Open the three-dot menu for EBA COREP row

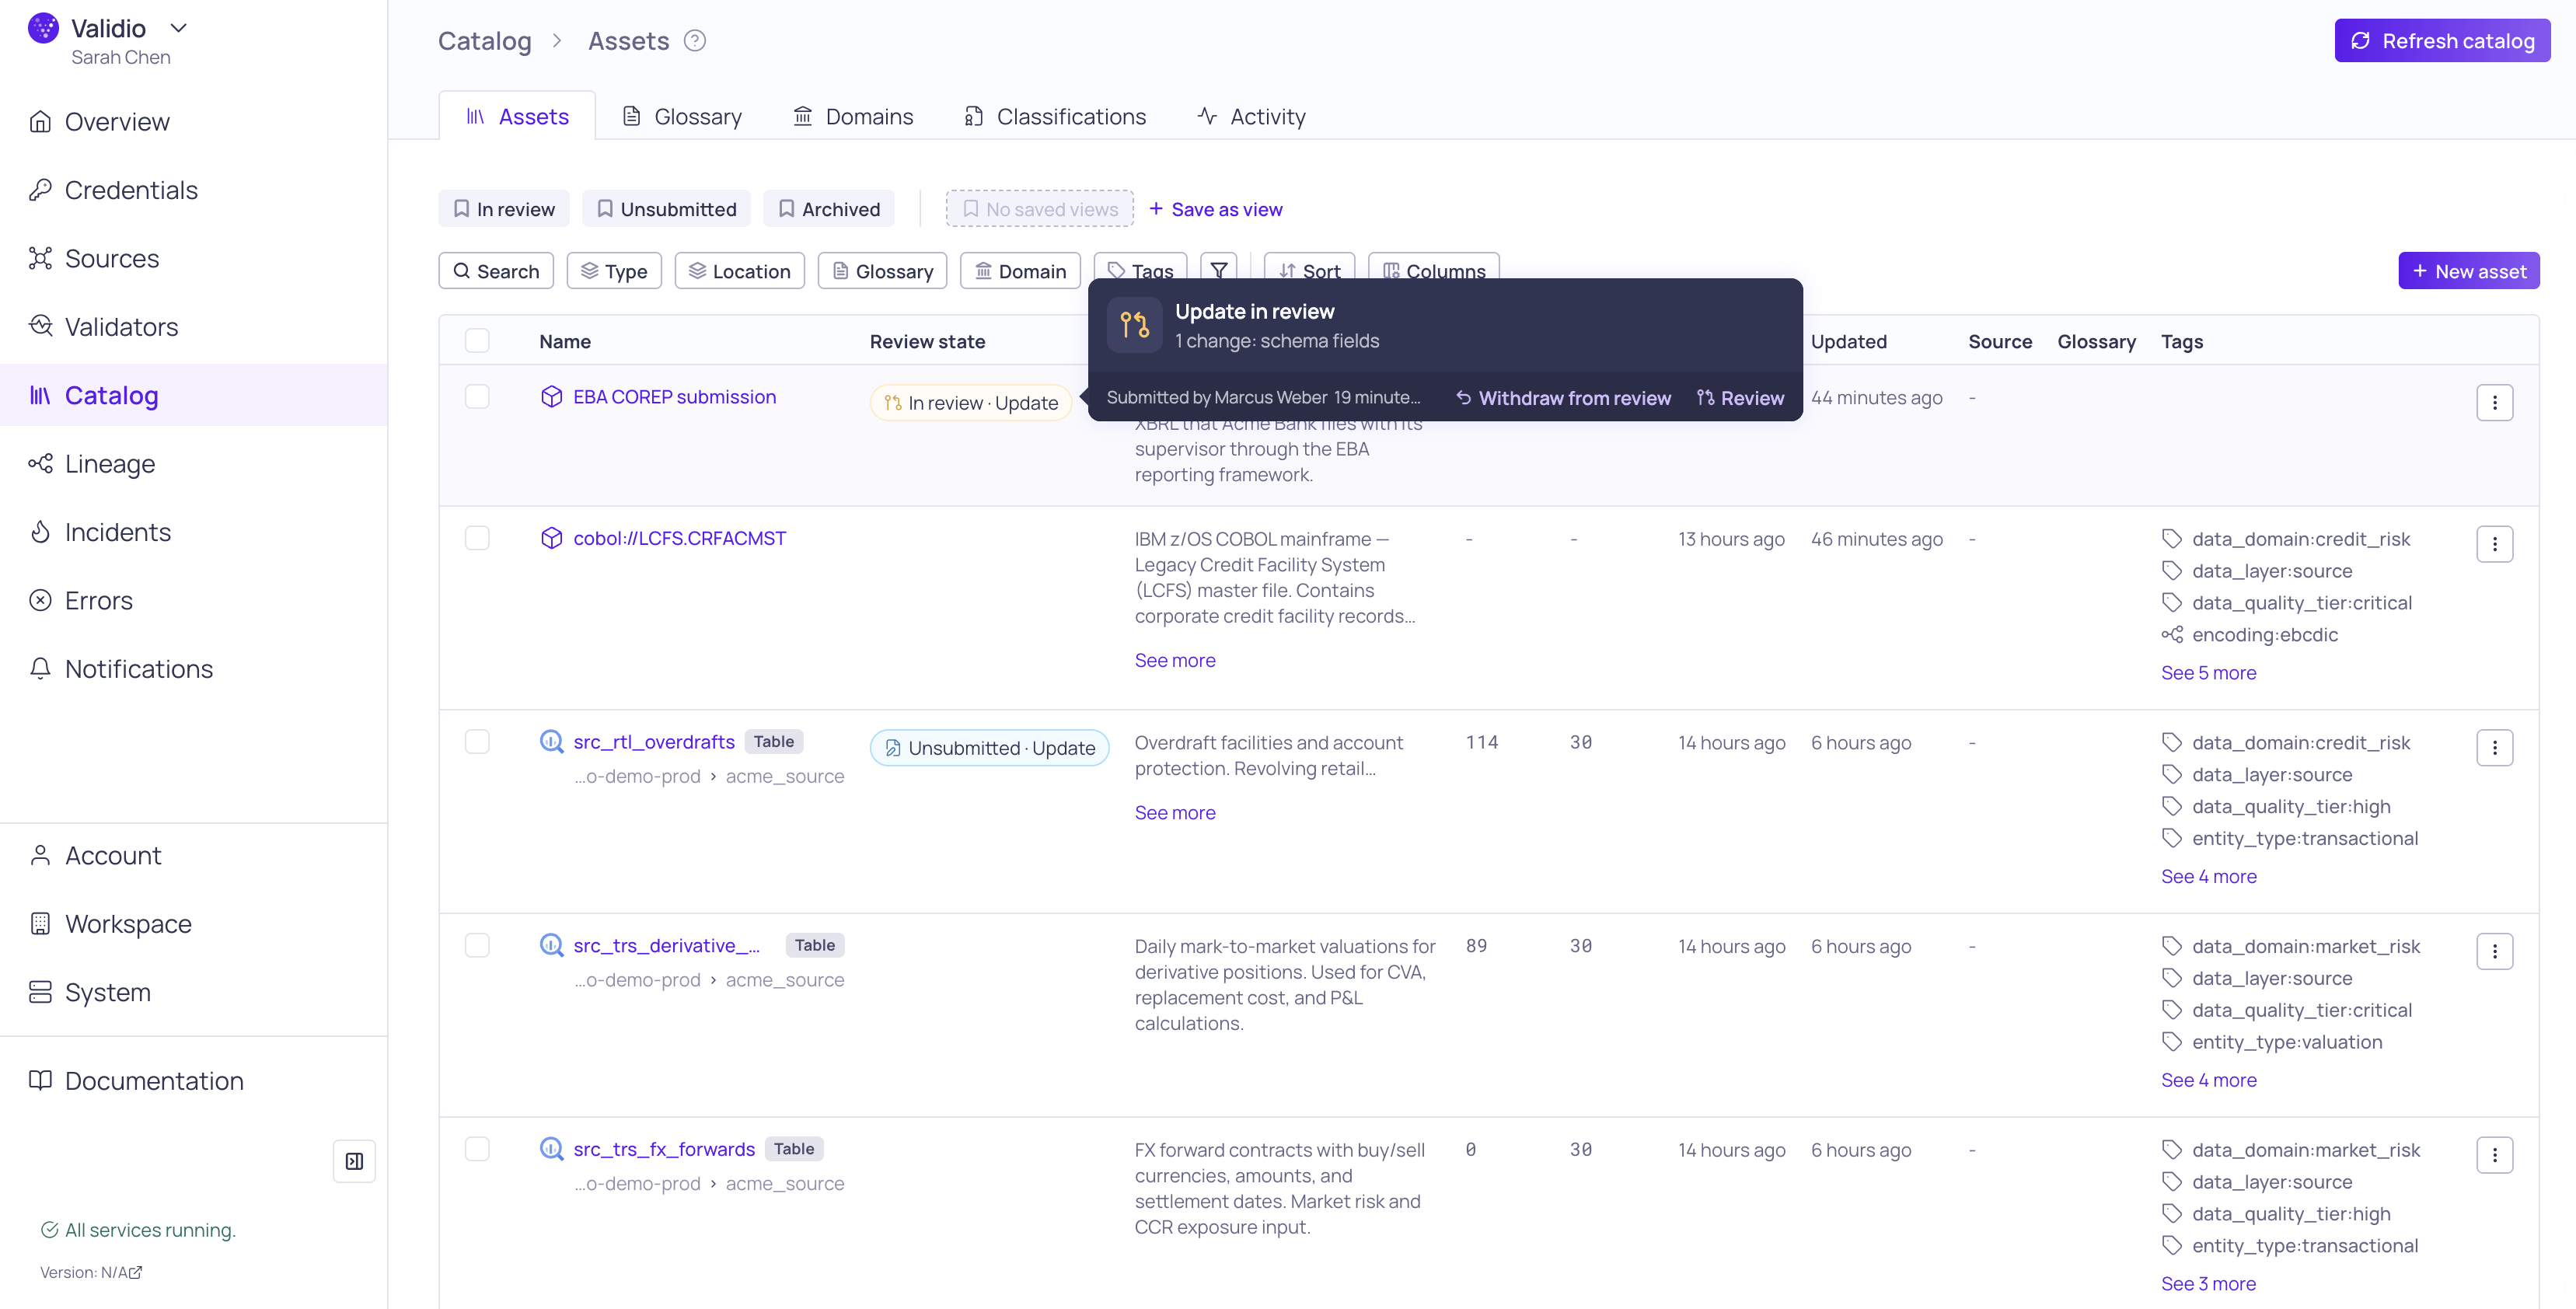2494,403
